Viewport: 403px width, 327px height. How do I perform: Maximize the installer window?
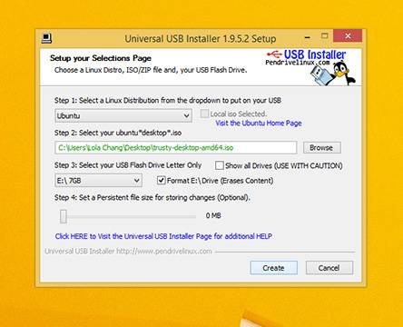[x=324, y=36]
